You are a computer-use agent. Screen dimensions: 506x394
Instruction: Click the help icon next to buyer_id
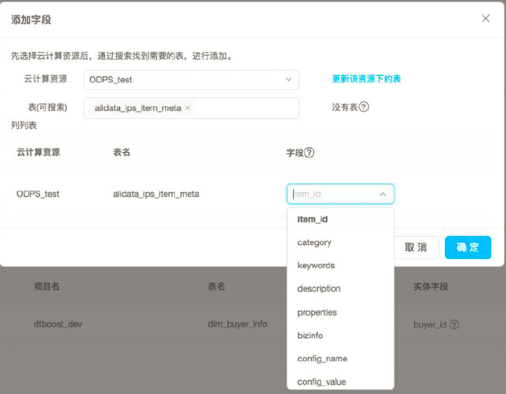pyautogui.click(x=455, y=324)
